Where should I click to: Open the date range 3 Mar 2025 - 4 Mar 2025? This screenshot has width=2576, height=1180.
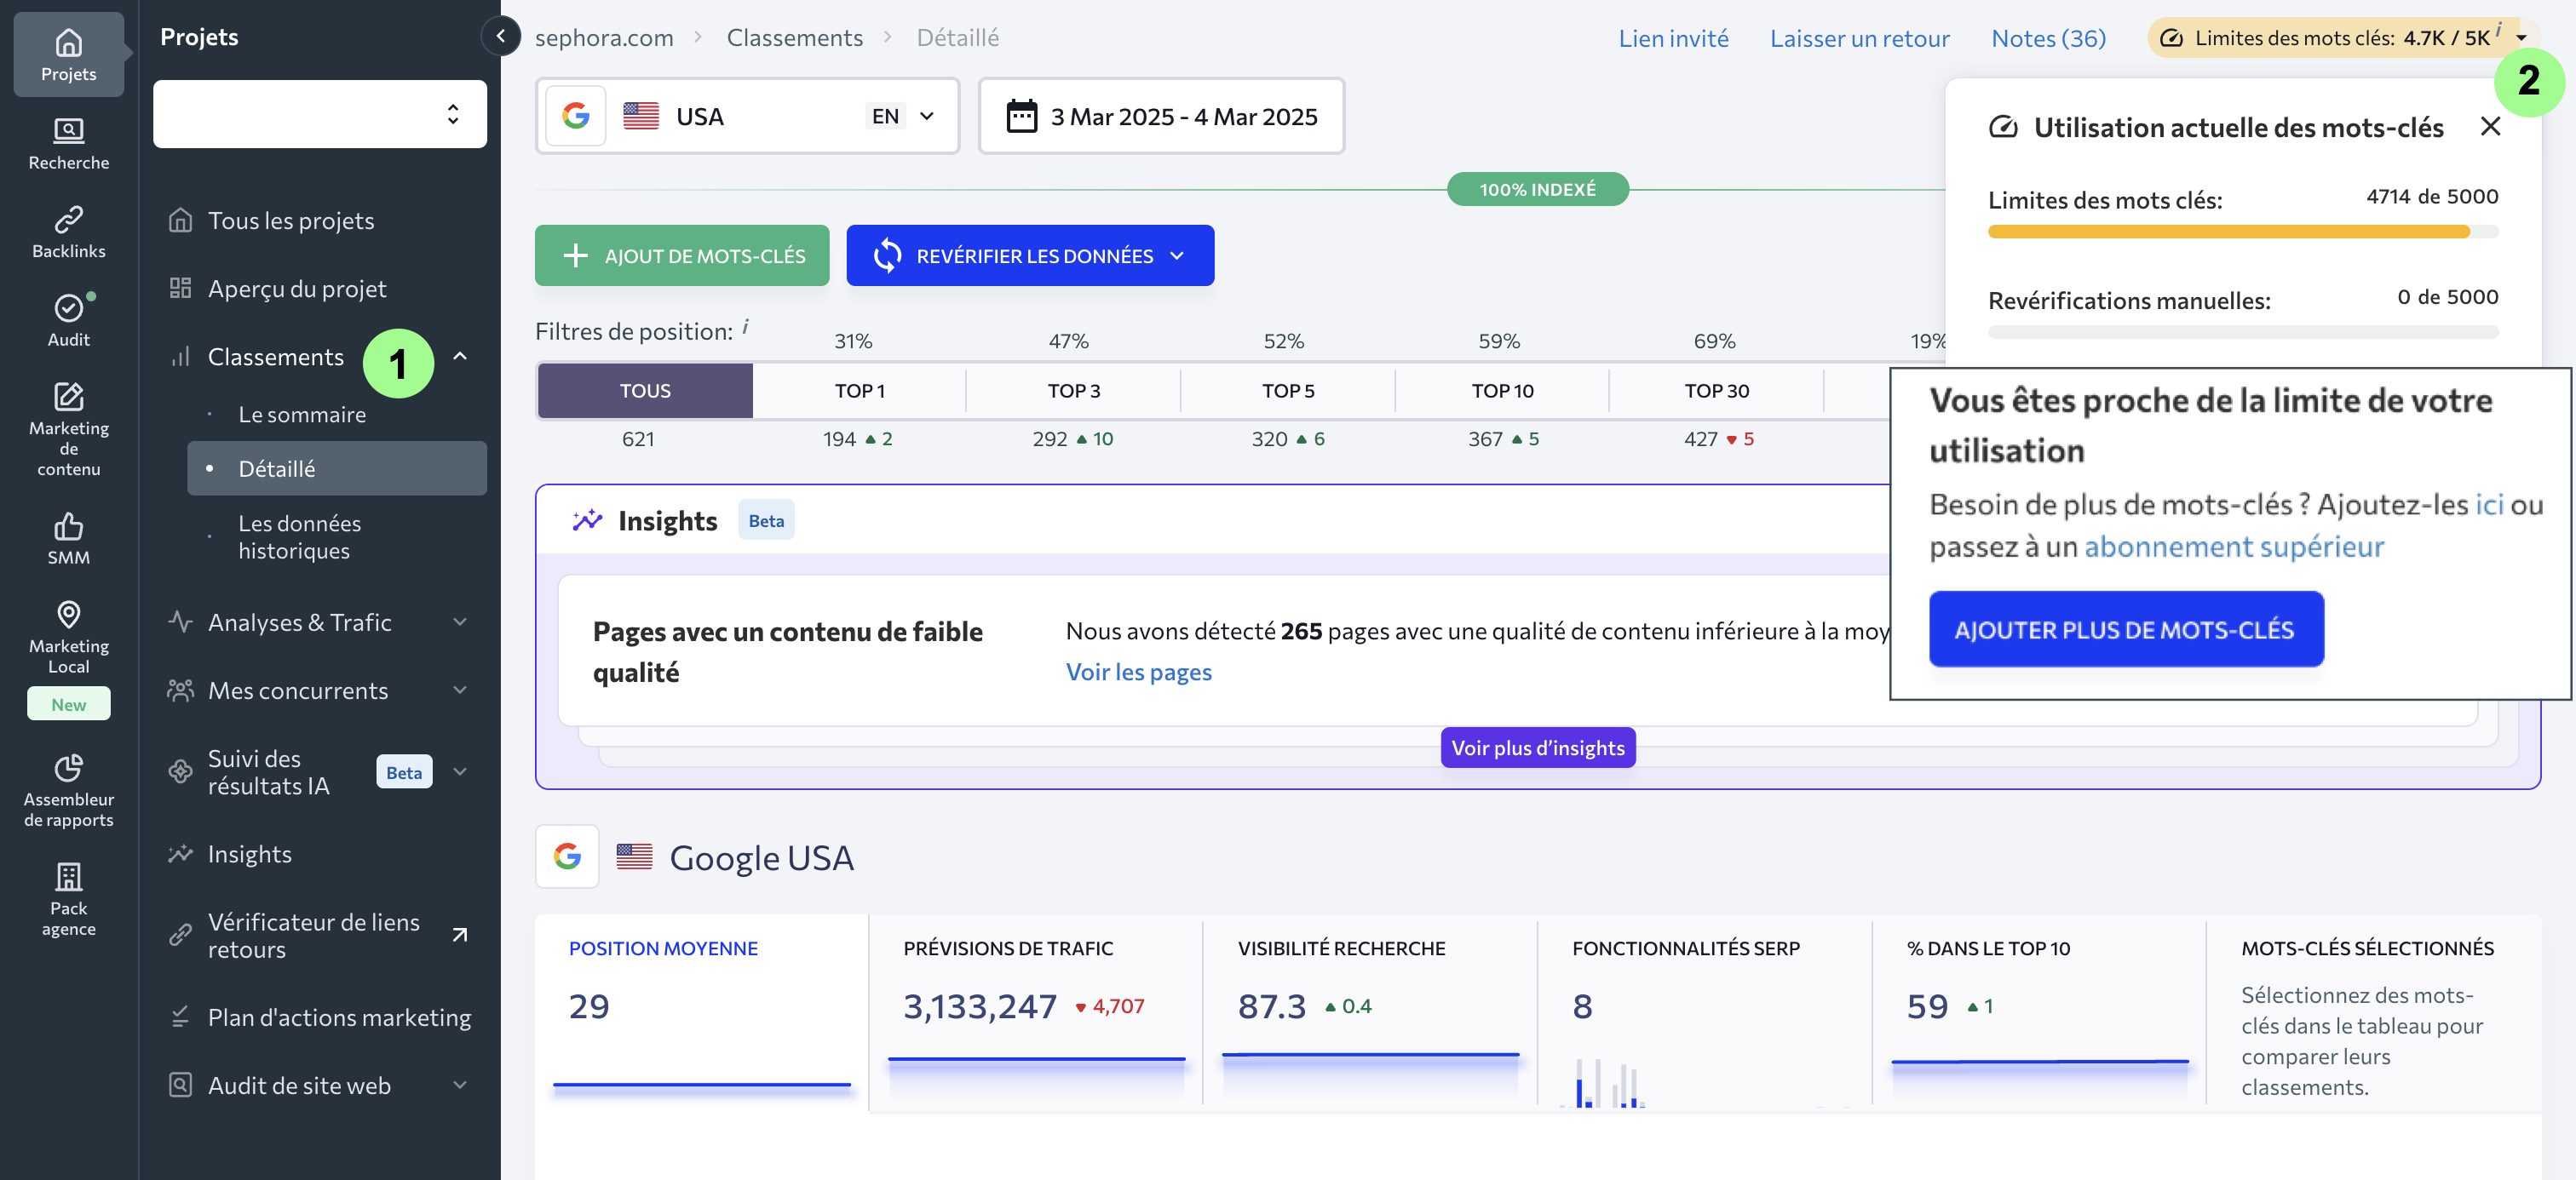tap(1162, 116)
